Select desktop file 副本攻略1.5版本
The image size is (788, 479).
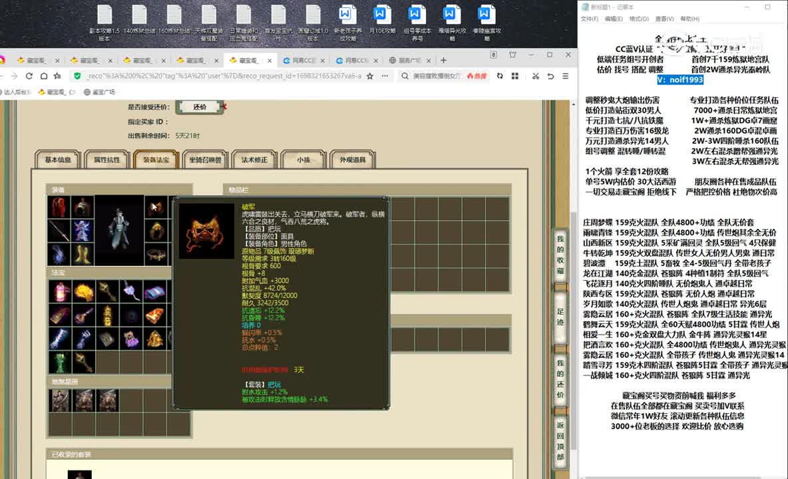pos(104,23)
